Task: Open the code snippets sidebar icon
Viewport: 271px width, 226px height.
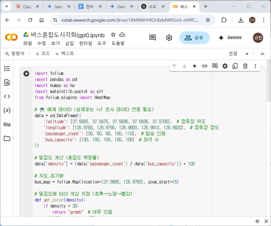Action: pos(7,97)
